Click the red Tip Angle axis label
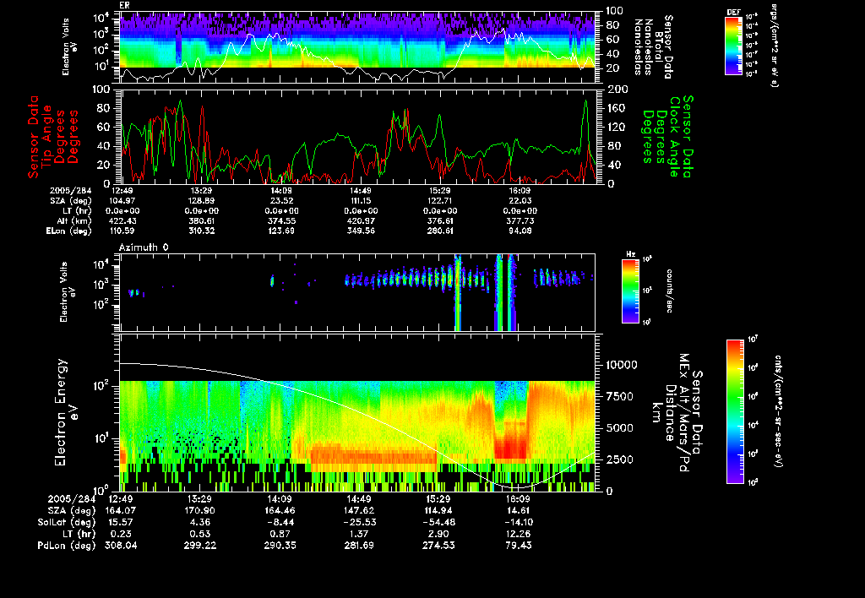865x598 pixels. [53, 137]
